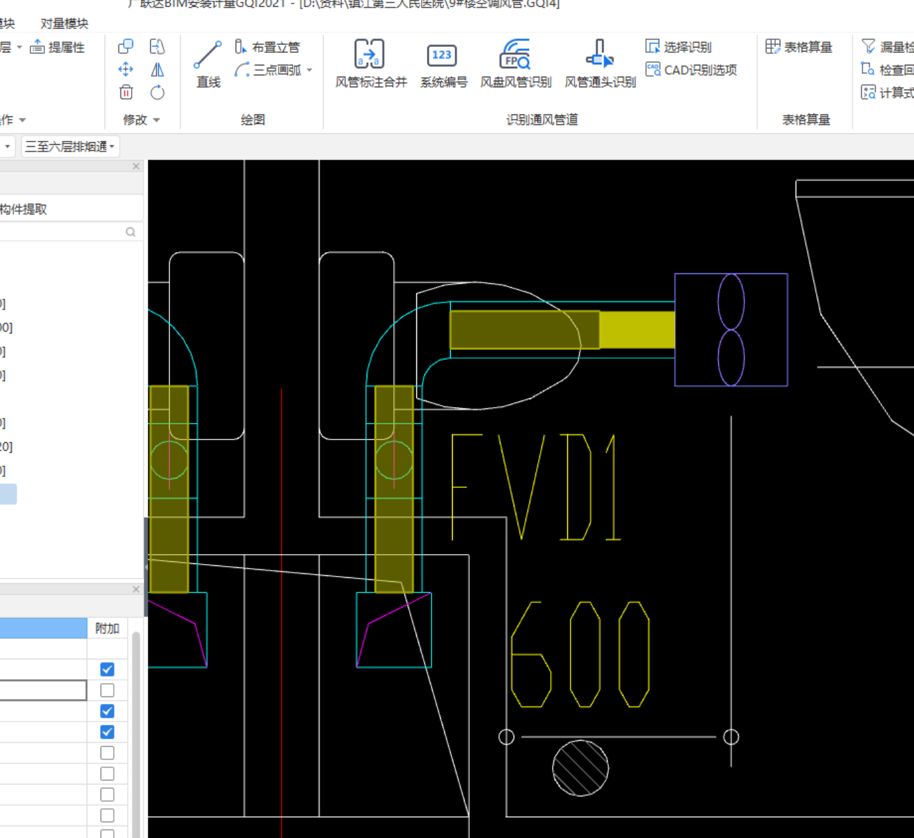
Task: Start 风盘风管识别 recognition
Action: point(516,64)
